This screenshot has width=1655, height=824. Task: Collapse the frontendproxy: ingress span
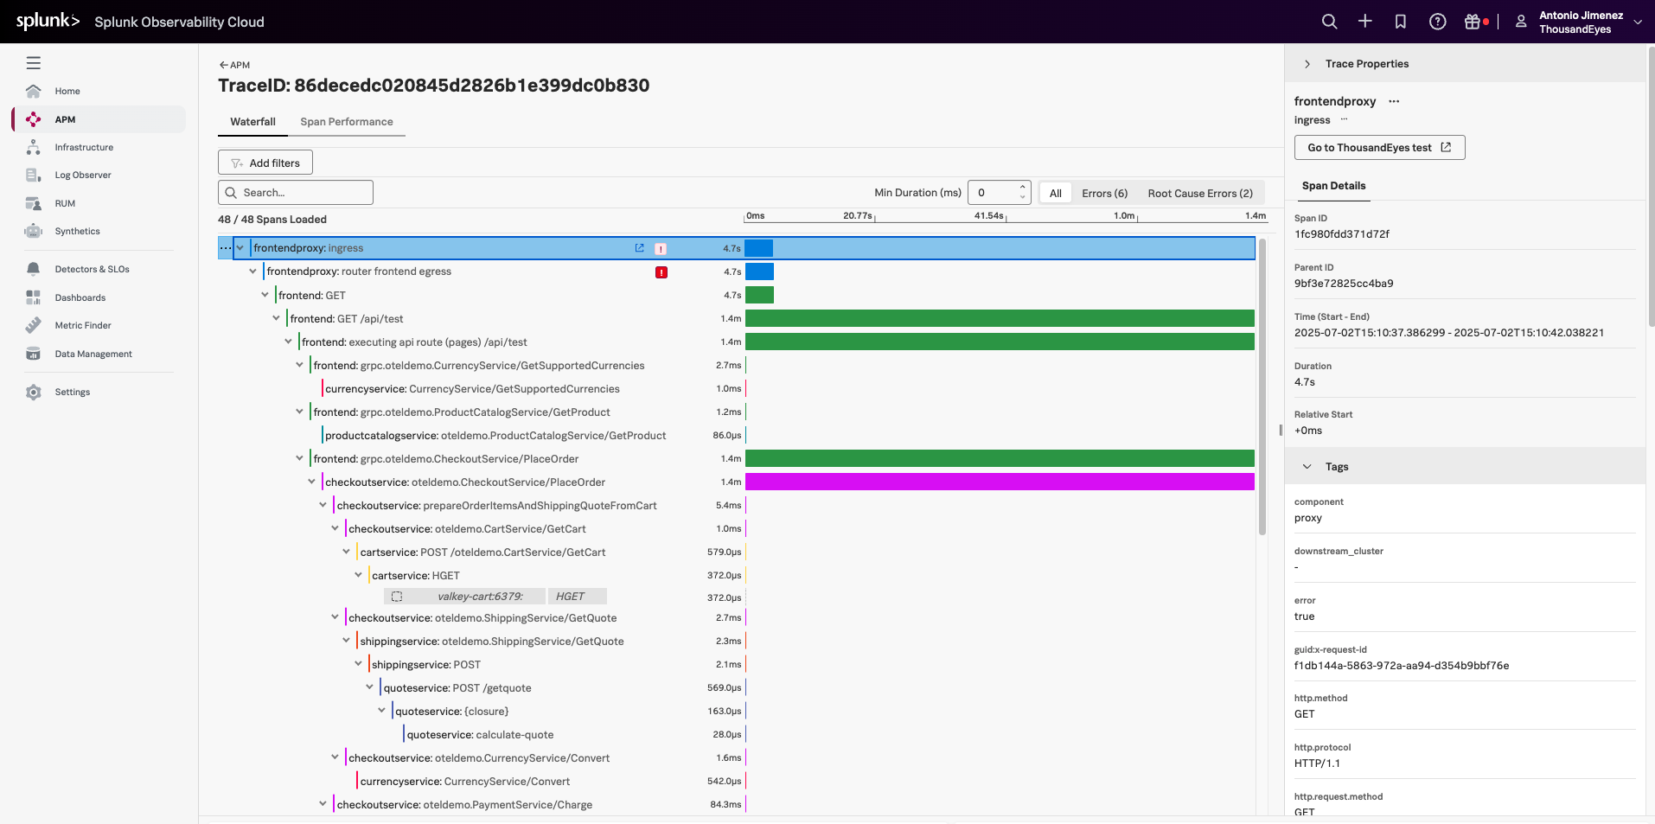coord(240,248)
